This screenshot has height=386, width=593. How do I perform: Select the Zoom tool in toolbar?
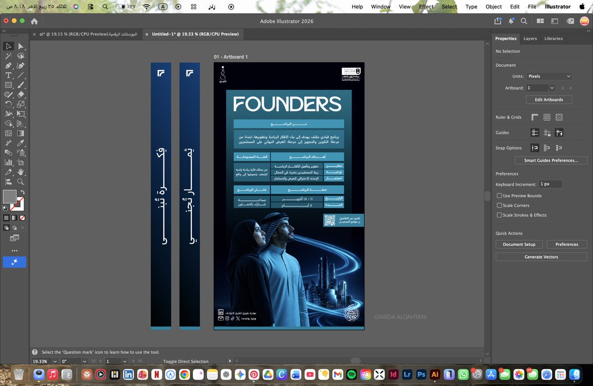pos(21,182)
